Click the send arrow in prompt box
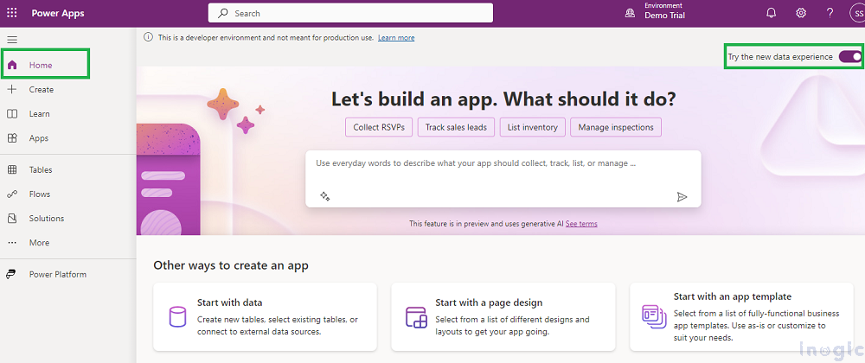The width and height of the screenshot is (865, 363). coord(682,196)
